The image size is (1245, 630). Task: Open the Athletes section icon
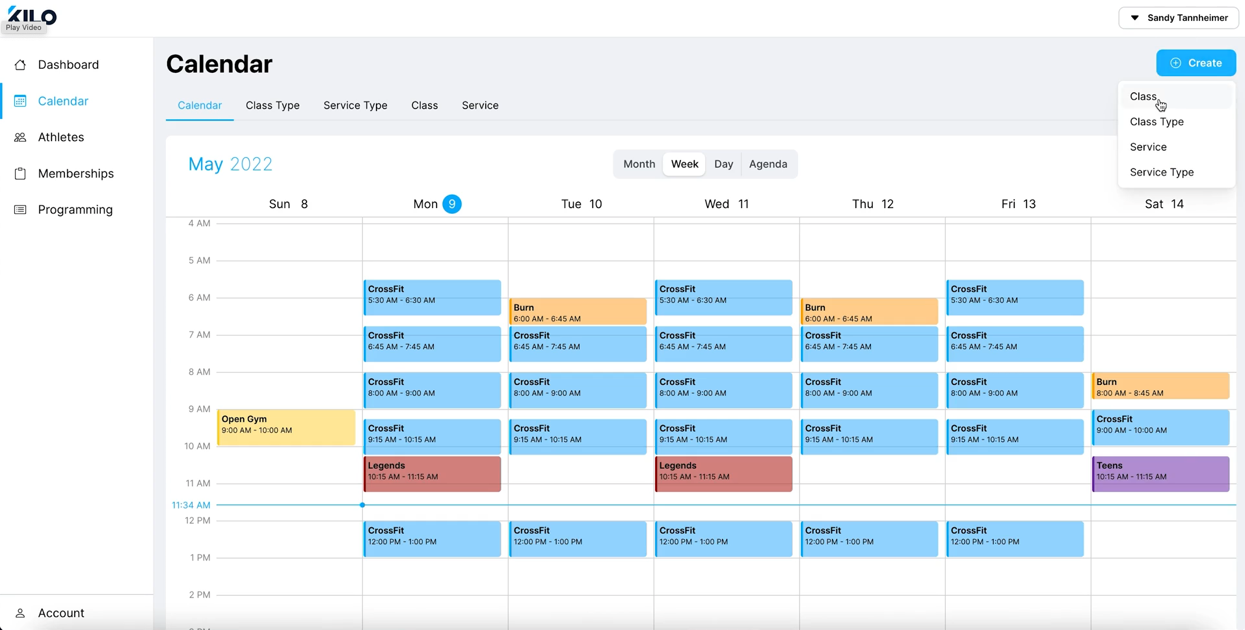pos(21,137)
